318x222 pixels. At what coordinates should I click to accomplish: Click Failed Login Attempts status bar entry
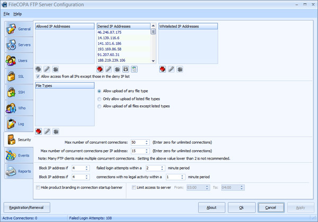point(91,218)
